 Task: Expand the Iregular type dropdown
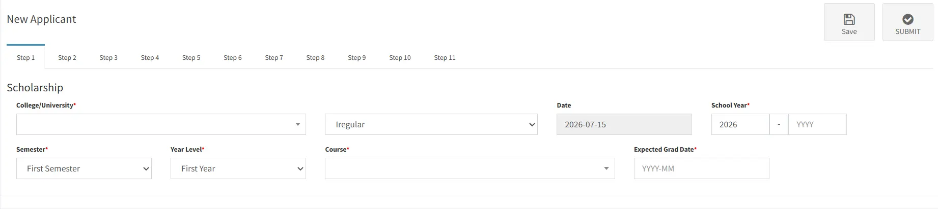pyautogui.click(x=431, y=124)
